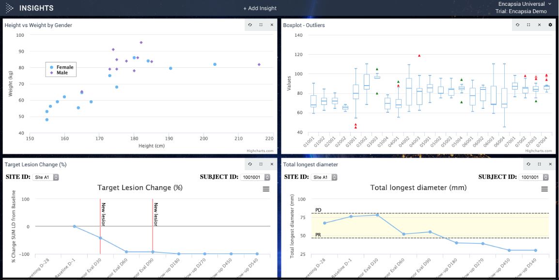Click the Trial: Encapsia Demo text
Viewport: 559px width, 280px height.
521,12
